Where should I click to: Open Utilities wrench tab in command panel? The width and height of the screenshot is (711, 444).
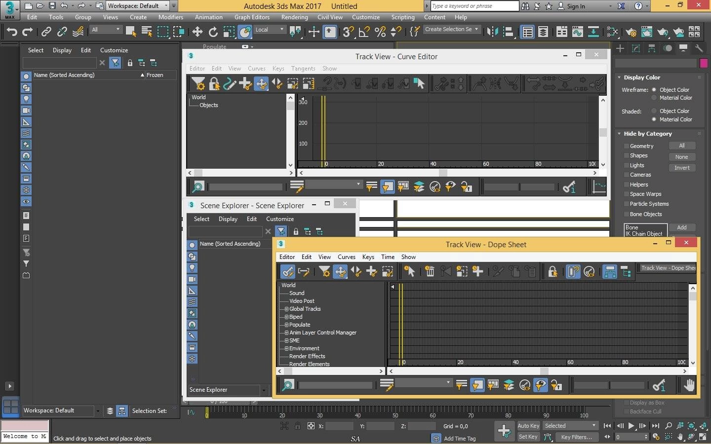point(699,48)
